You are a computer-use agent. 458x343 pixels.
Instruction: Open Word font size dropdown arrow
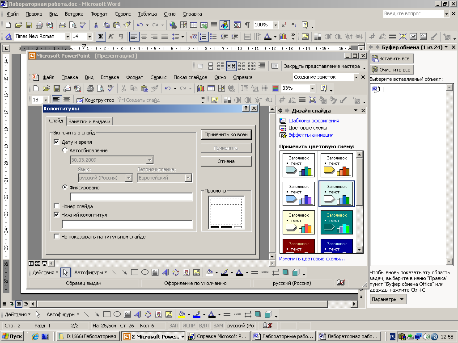pos(89,37)
